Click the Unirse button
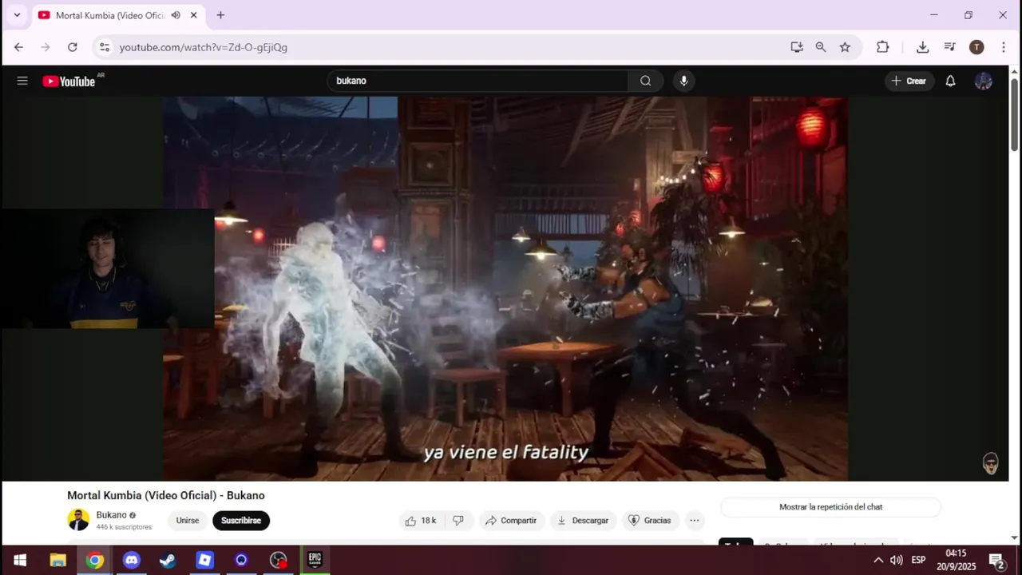1022x575 pixels. pyautogui.click(x=188, y=521)
